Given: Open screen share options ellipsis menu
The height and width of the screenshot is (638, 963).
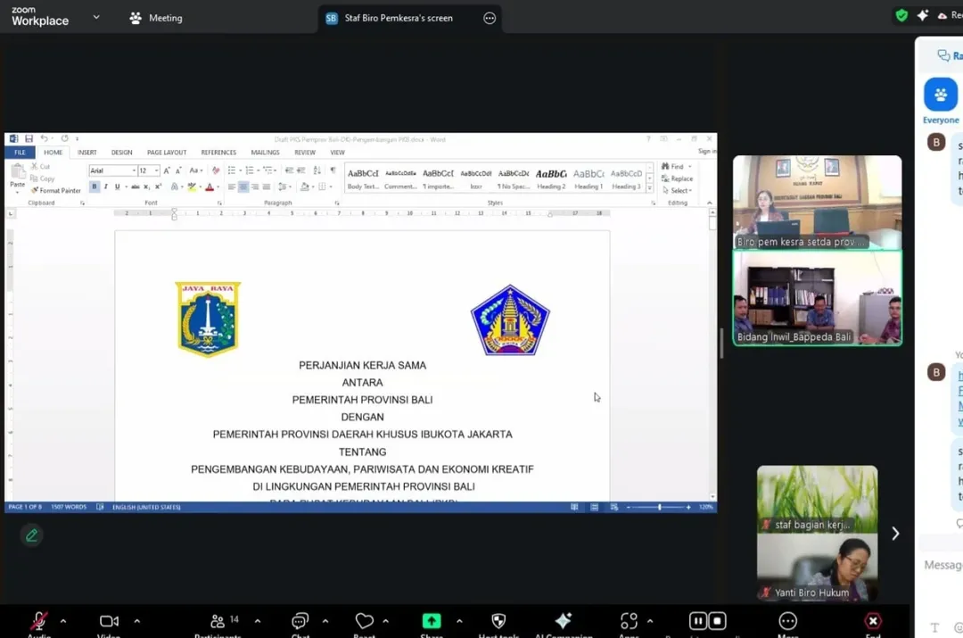Looking at the screenshot, I should [x=490, y=18].
